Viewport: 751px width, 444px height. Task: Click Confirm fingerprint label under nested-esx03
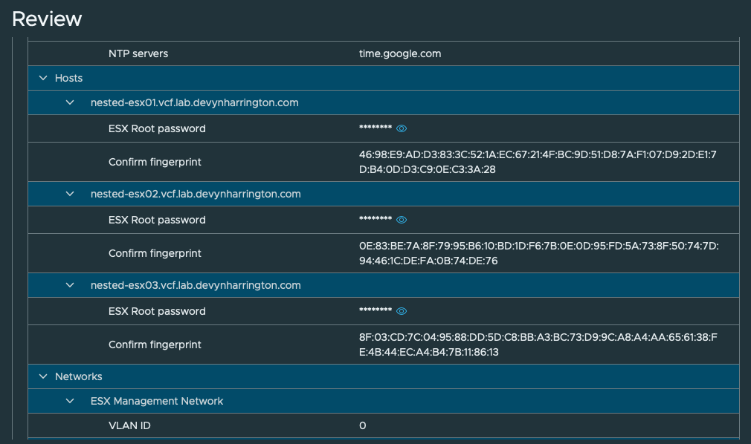pyautogui.click(x=155, y=345)
